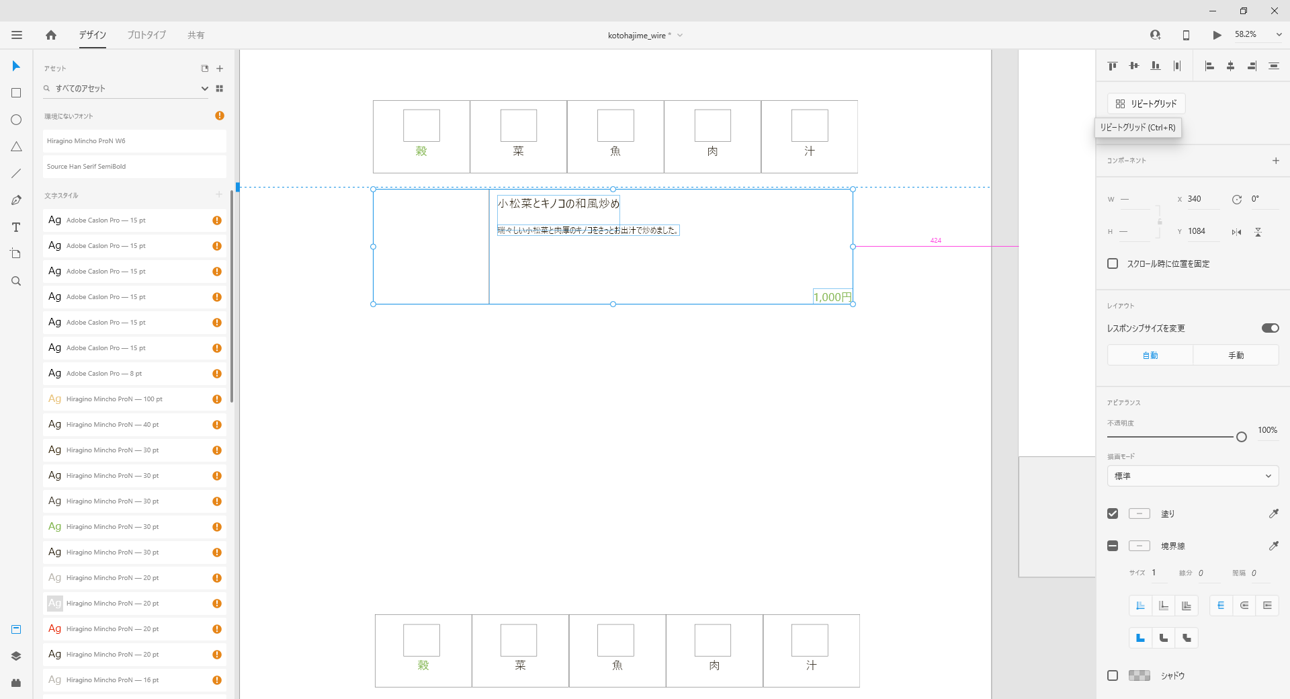Select manual responsive resize option
The width and height of the screenshot is (1290, 699).
coord(1236,355)
